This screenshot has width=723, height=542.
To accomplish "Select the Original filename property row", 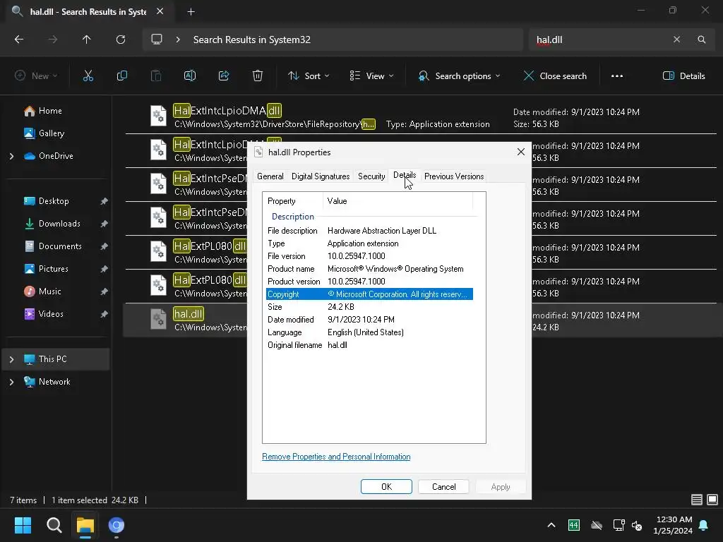I will (369, 344).
